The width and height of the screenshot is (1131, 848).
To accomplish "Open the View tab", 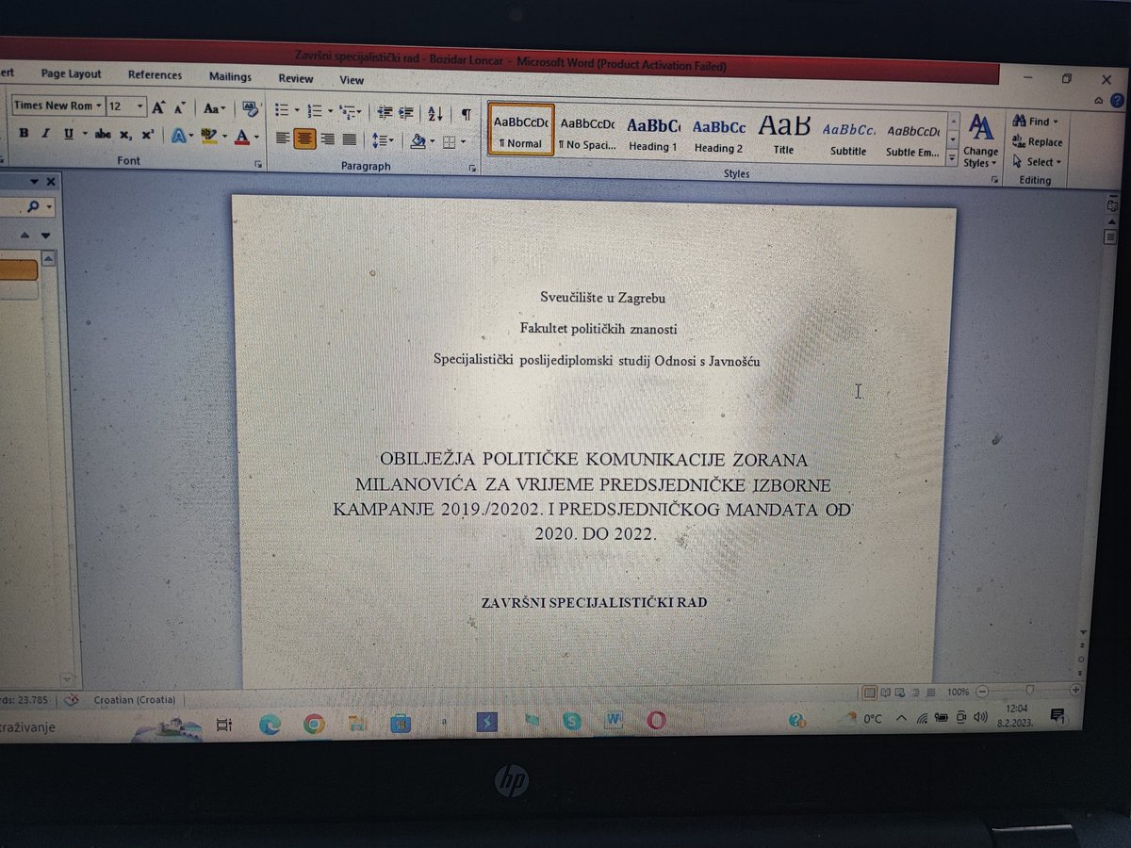I will tap(352, 80).
